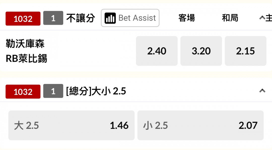272x150 pixels.
Task: Pick 大 2.5 at odds 1.46
Action: (x=71, y=125)
